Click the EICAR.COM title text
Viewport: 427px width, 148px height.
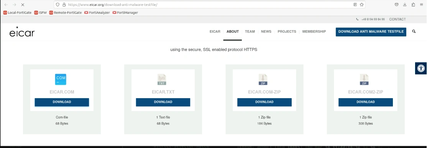coord(62,92)
